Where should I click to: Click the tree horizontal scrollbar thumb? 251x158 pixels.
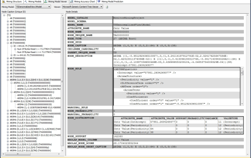(18, 154)
